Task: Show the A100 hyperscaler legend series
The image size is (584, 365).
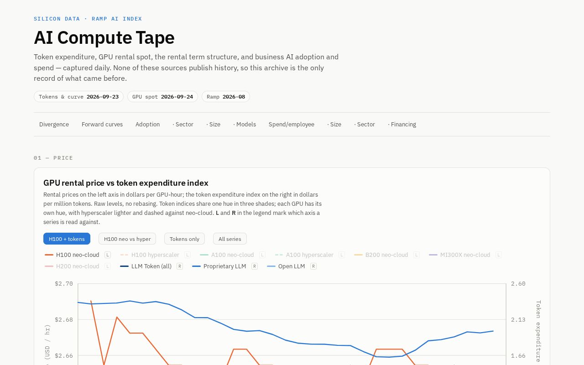Action: click(310, 255)
